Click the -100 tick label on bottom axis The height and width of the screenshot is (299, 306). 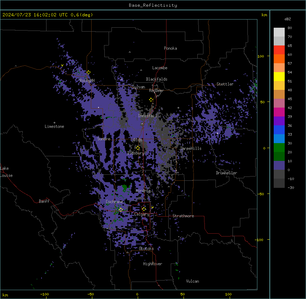pyautogui.click(x=44, y=294)
